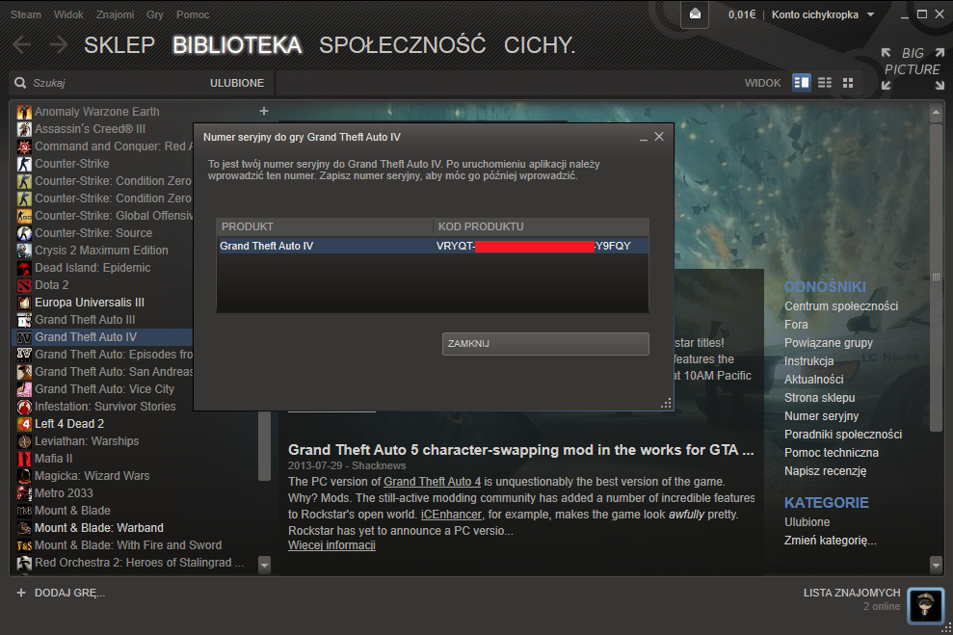Image resolution: width=953 pixels, height=635 pixels.
Task: Open the inbox envelope icon
Action: pyautogui.click(x=695, y=14)
